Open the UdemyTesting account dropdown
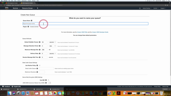This screenshot has height=96, width=171. tap(147, 8)
